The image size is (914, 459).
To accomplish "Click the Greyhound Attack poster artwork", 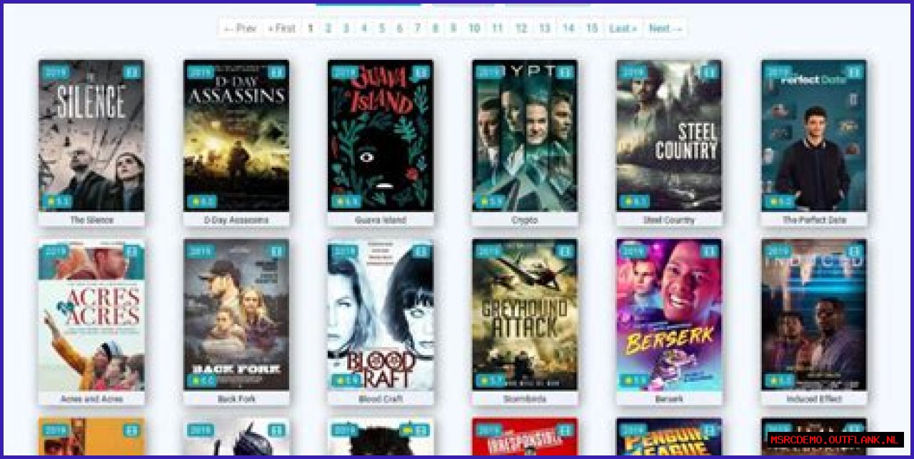I will point(525,315).
